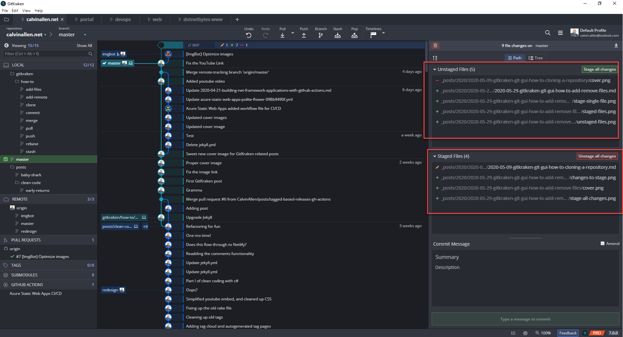The height and width of the screenshot is (337, 623).
Task: Click the keyboard shortcuts icon in status bar
Action: (525, 333)
